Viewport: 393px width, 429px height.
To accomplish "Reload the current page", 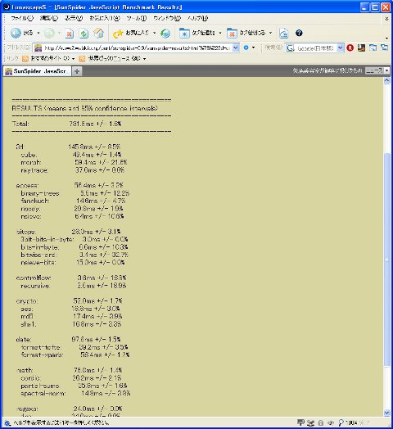I will click(x=84, y=34).
